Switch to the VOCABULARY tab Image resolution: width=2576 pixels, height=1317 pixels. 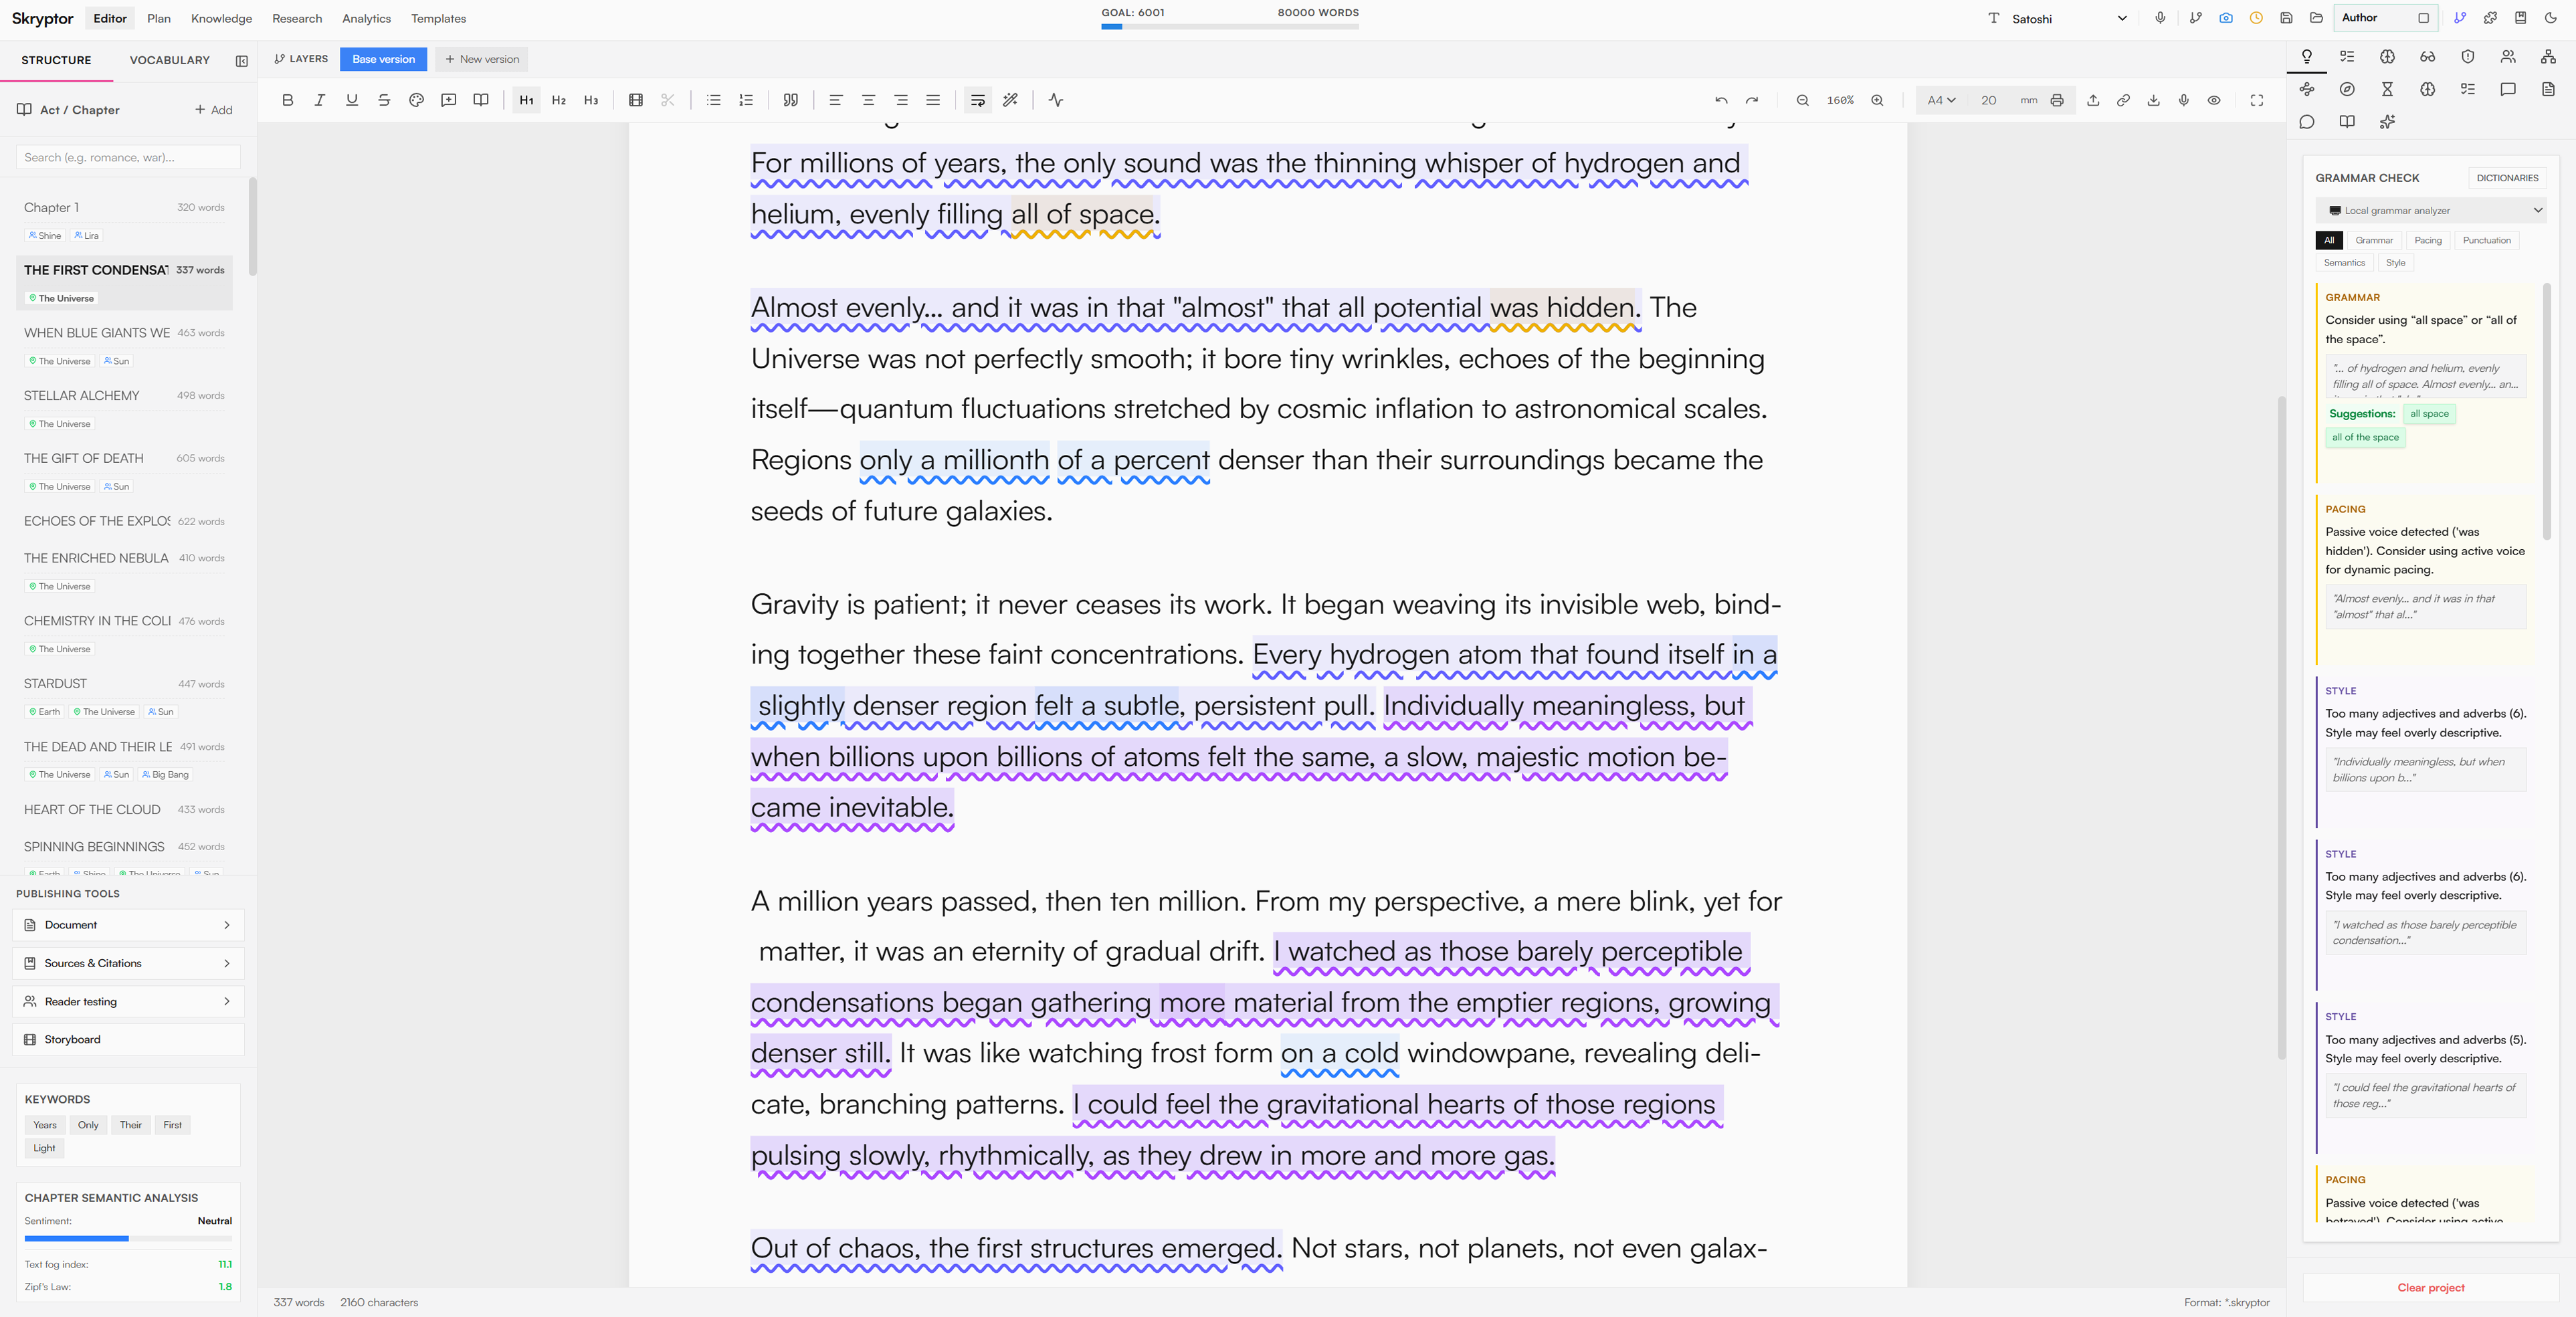[x=170, y=60]
